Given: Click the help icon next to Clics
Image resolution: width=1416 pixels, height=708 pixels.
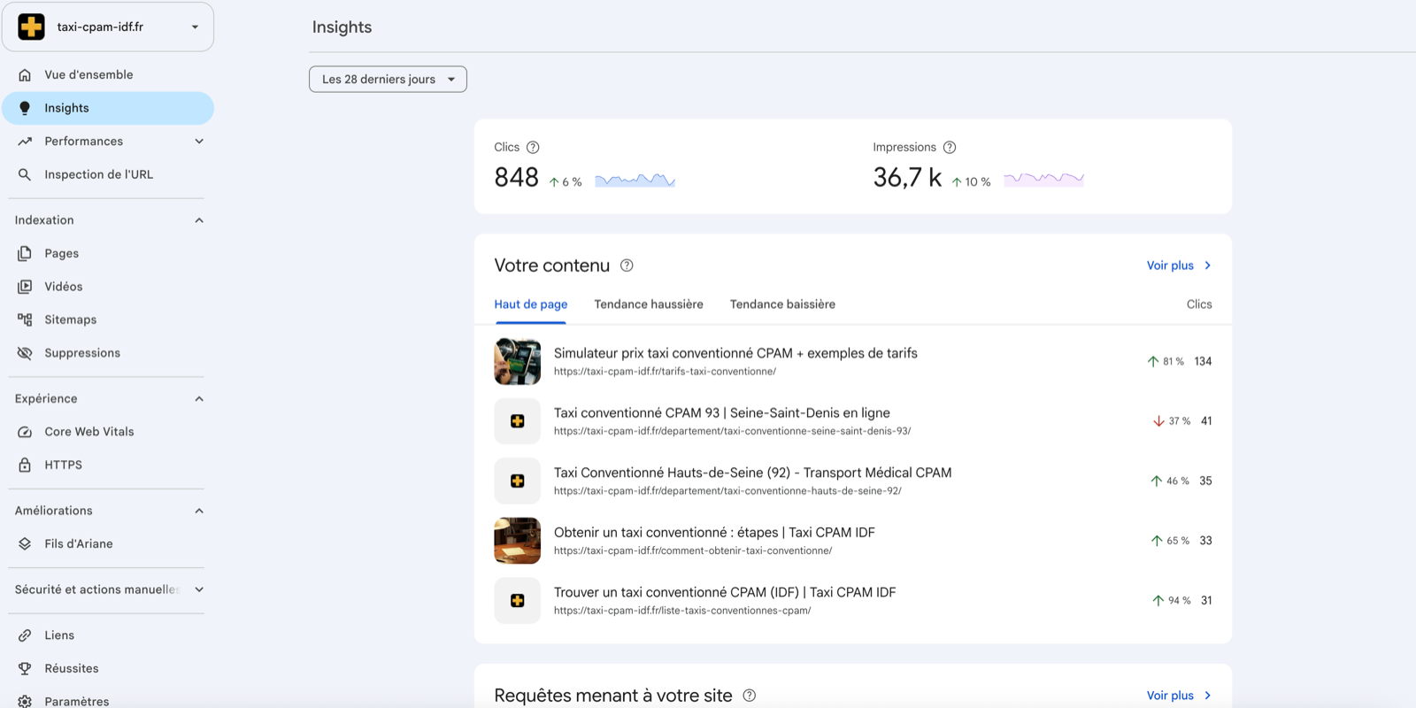Looking at the screenshot, I should point(533,148).
